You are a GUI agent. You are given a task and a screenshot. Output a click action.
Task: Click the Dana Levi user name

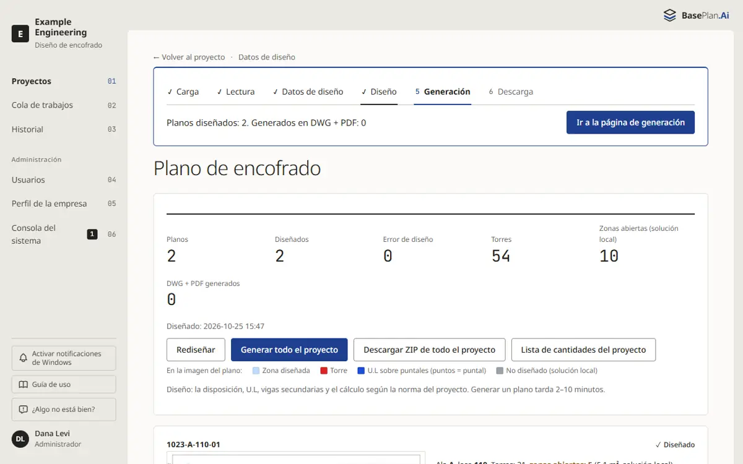click(x=53, y=434)
